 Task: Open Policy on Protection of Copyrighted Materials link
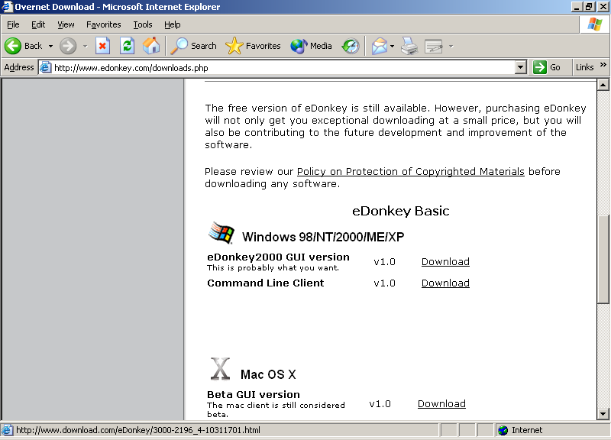click(411, 171)
